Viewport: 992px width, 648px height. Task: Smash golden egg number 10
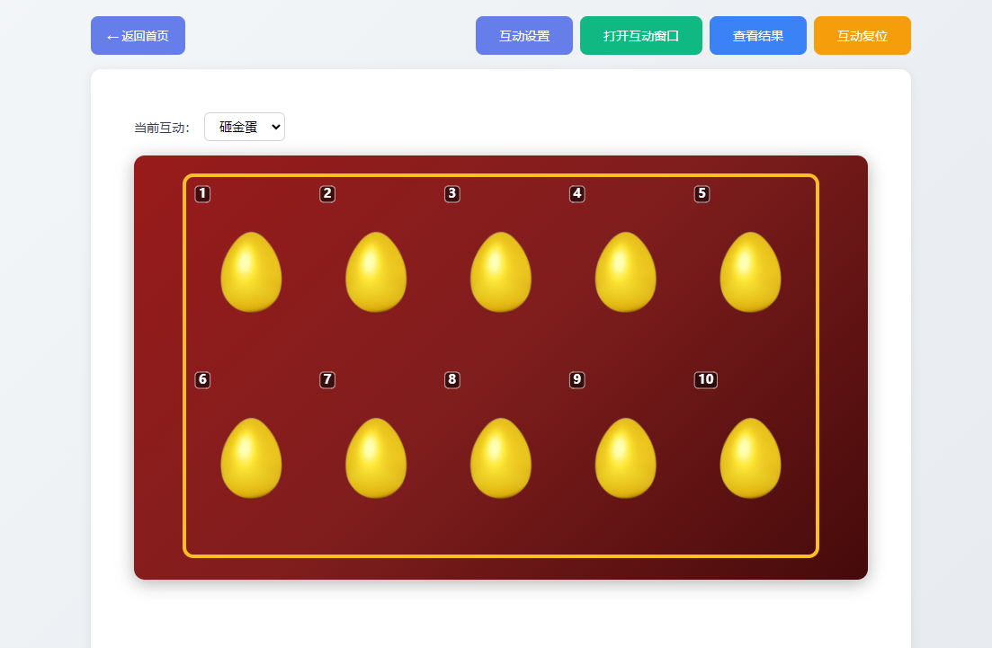point(750,458)
